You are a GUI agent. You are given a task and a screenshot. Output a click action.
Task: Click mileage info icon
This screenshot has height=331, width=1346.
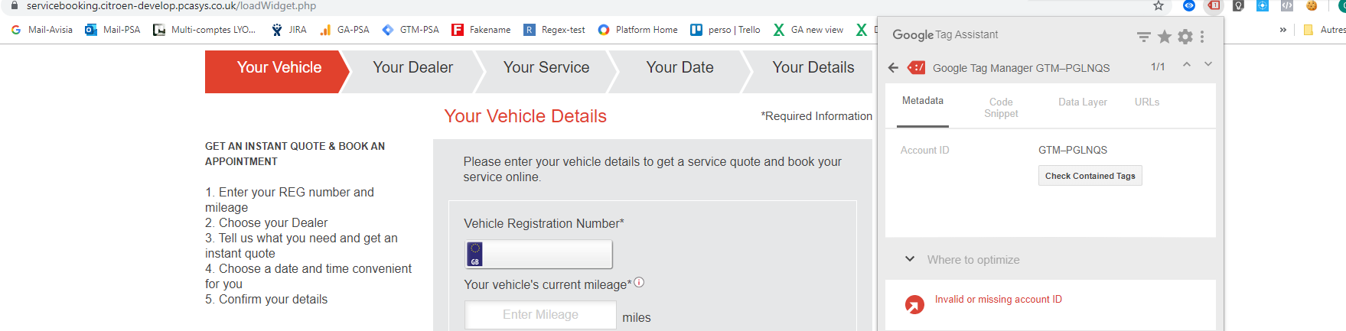[639, 282]
